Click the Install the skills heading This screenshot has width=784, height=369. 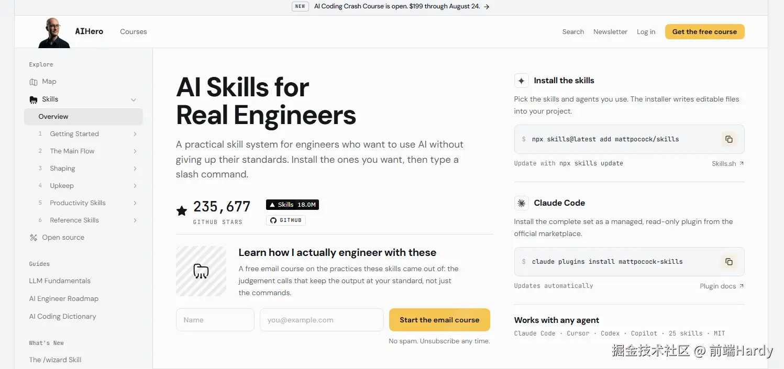click(564, 81)
